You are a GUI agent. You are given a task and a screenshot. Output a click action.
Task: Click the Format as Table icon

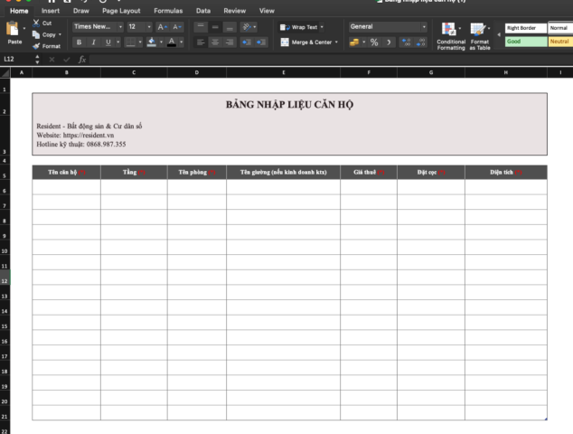(x=478, y=31)
